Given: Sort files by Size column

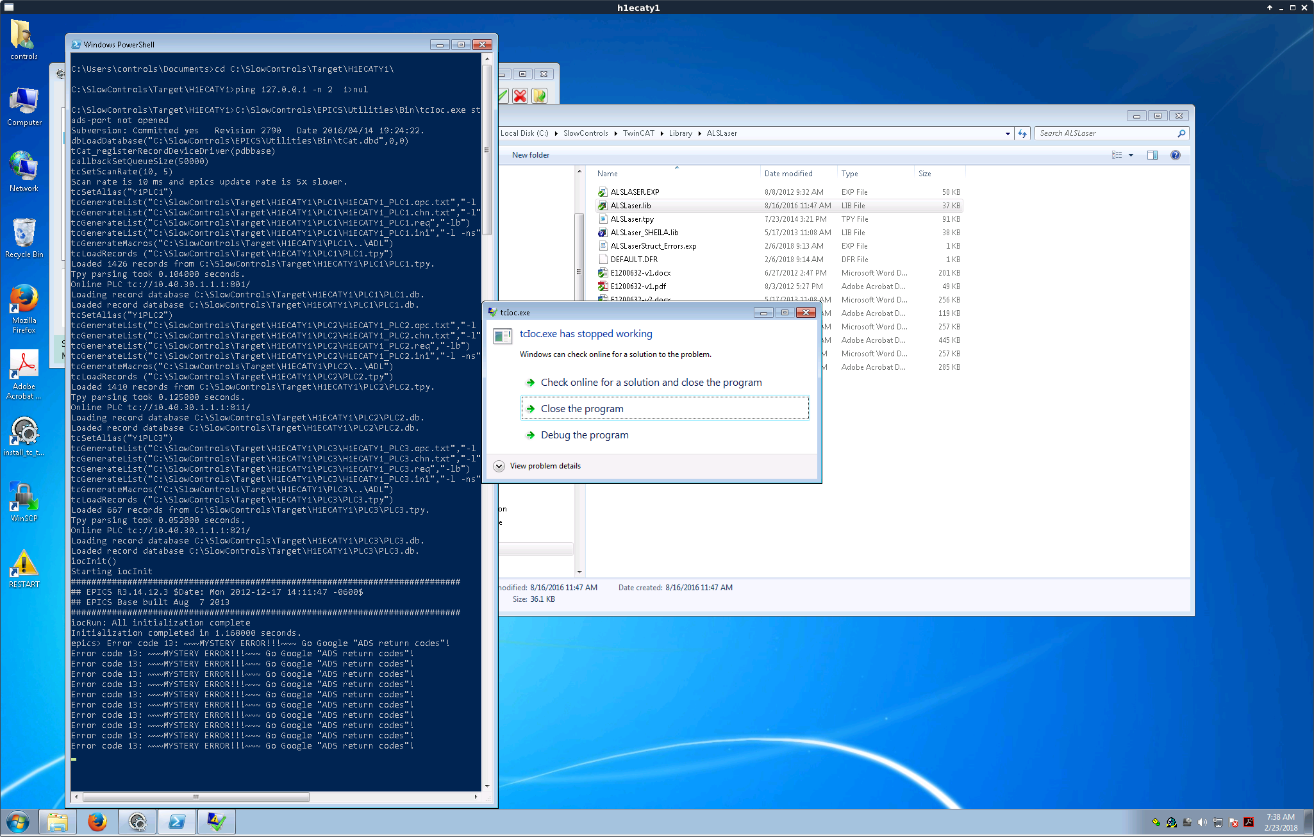Looking at the screenshot, I should coord(939,174).
